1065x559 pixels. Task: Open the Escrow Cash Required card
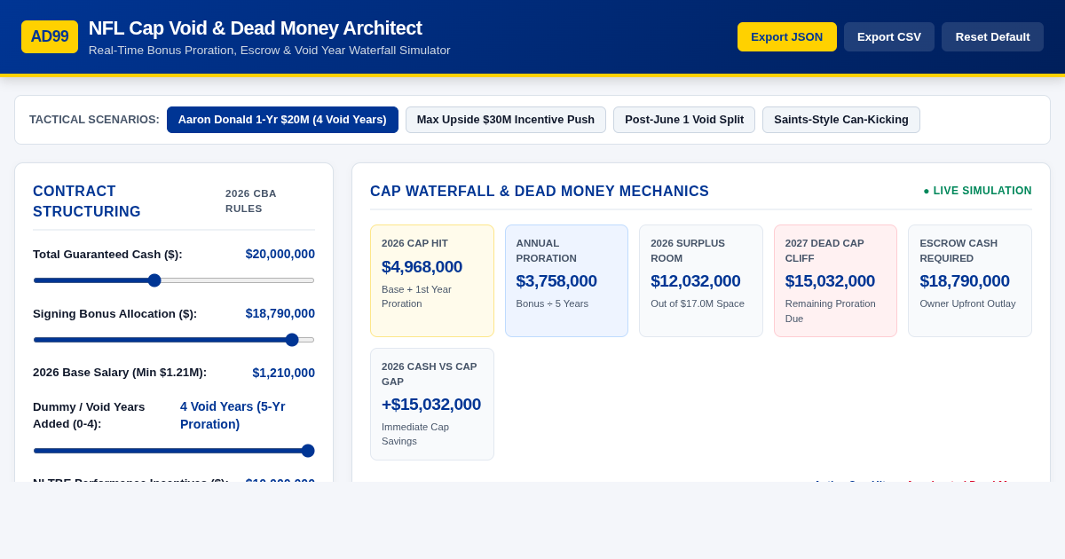click(x=970, y=280)
